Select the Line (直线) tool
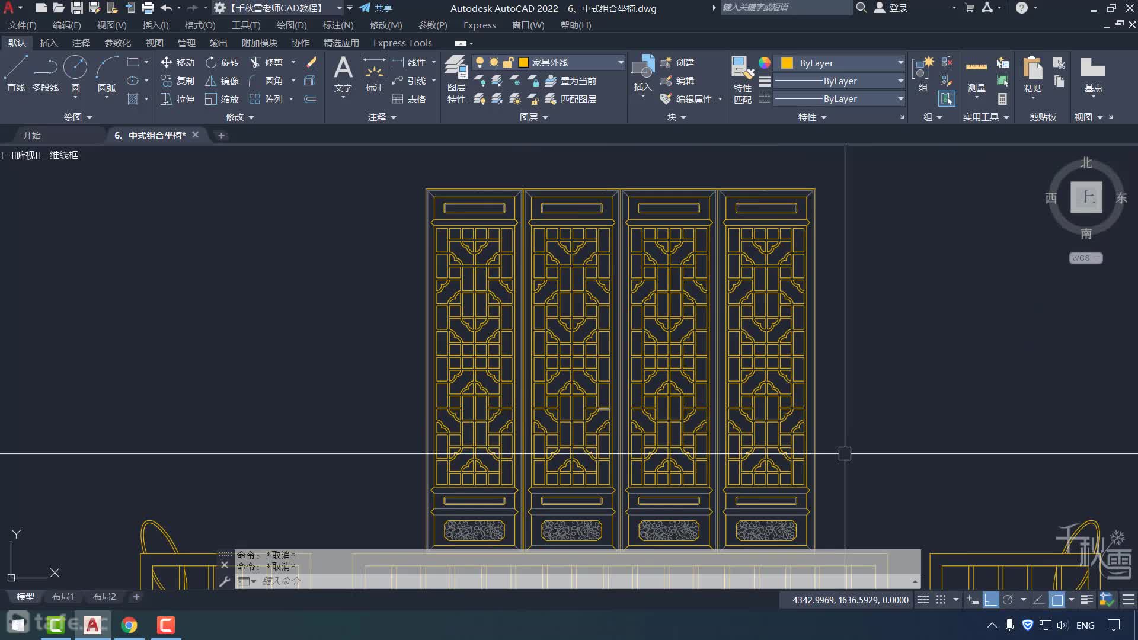 point(16,73)
